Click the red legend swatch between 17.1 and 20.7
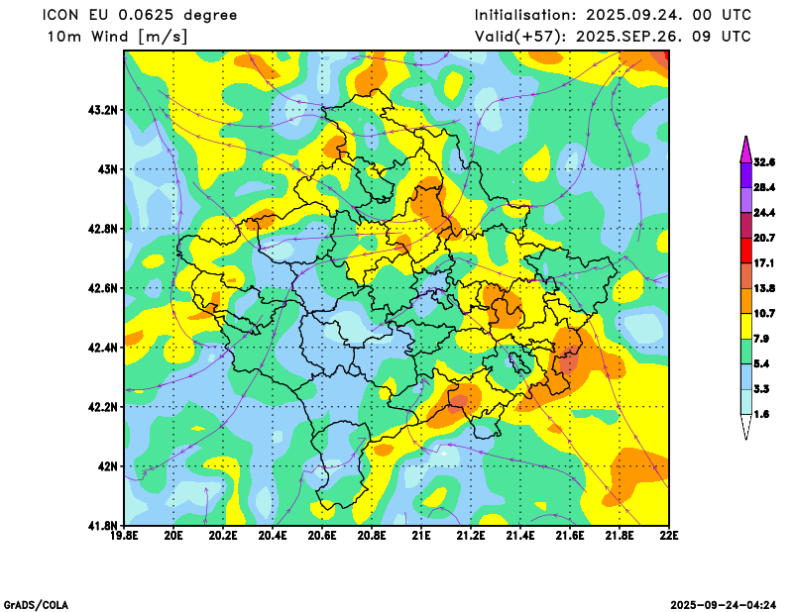 click(x=745, y=251)
